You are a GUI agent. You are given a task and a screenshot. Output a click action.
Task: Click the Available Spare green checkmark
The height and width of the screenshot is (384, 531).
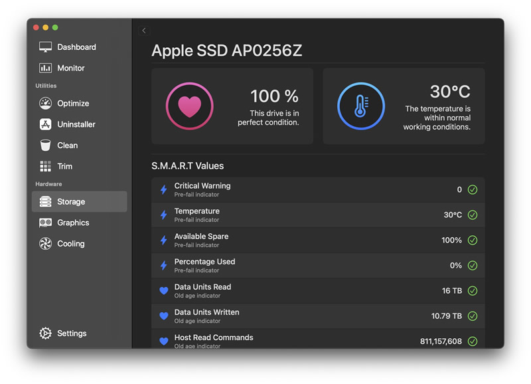coord(473,240)
